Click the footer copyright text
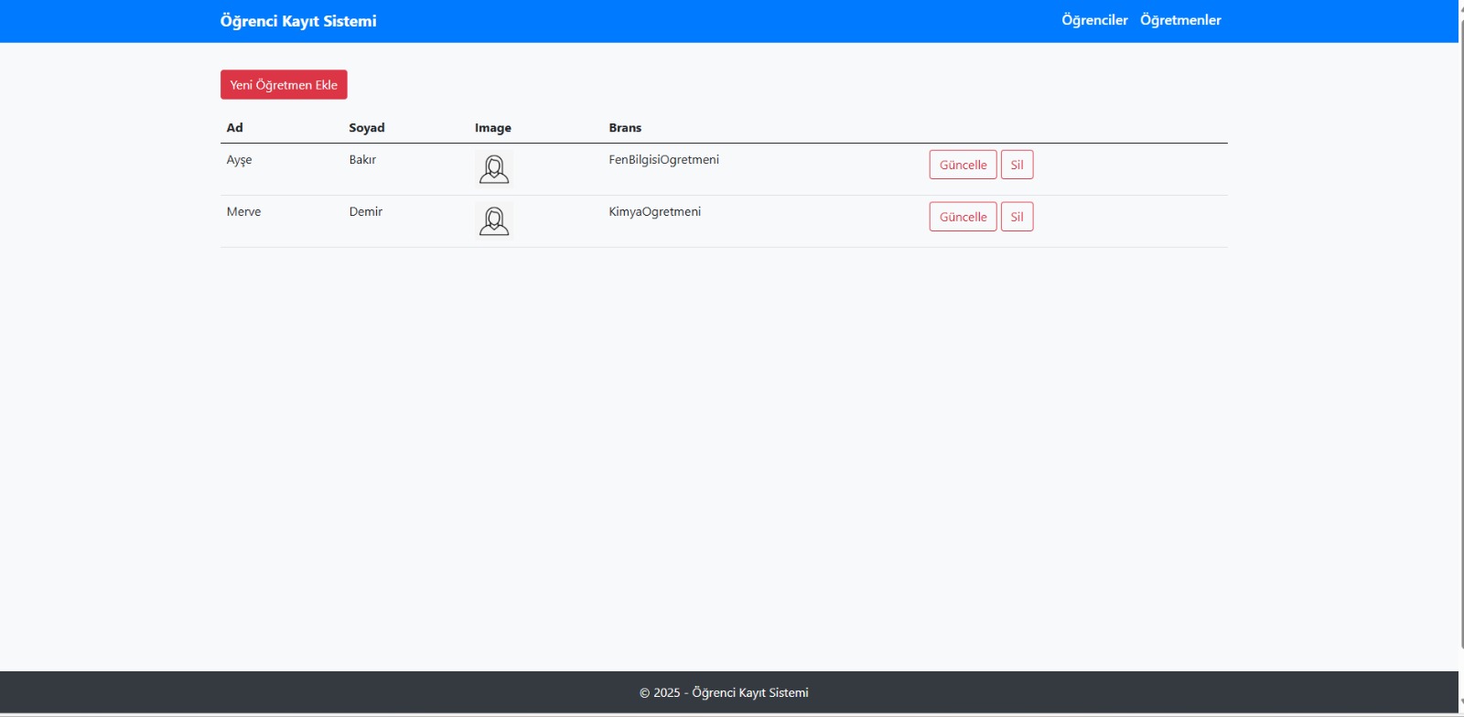Screen dimensions: 1464x717 pyautogui.click(x=724, y=693)
